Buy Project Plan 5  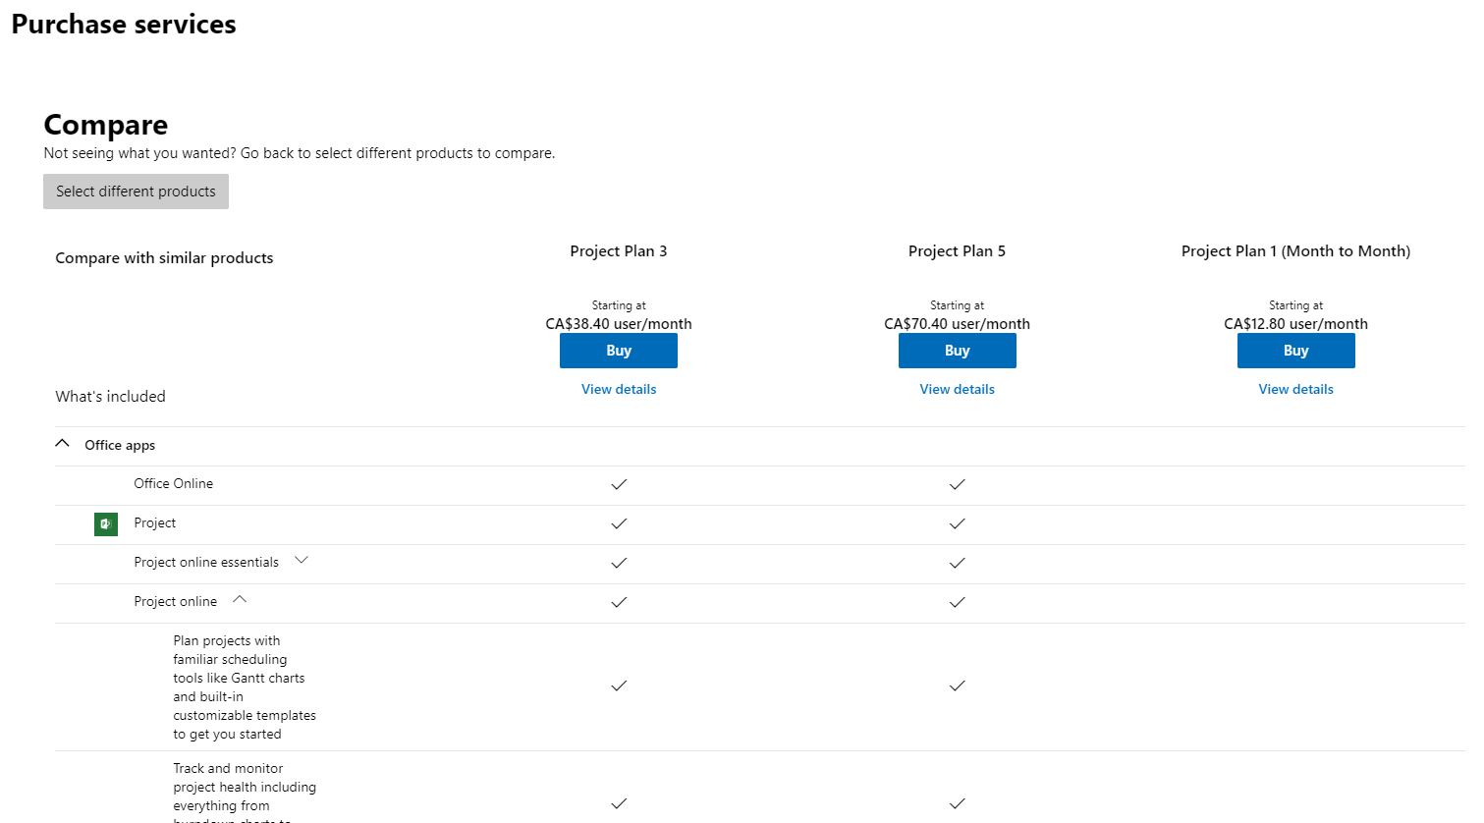pyautogui.click(x=958, y=351)
